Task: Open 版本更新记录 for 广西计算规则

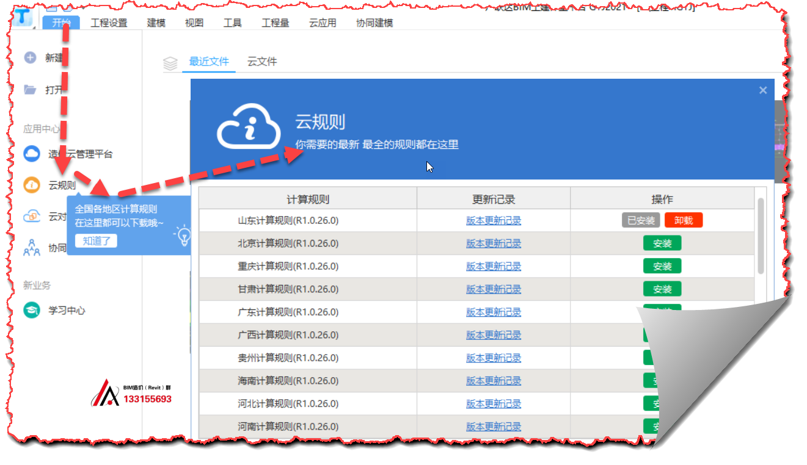Action: [494, 335]
